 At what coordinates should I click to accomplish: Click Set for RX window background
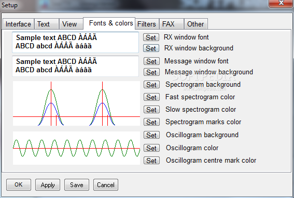[151, 48]
